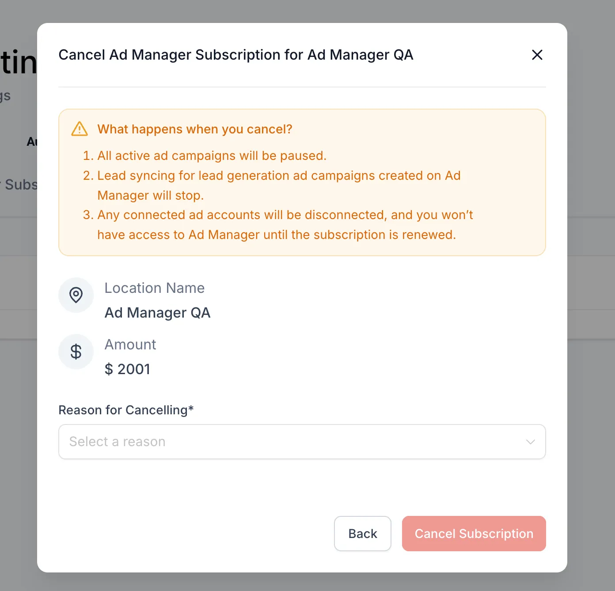
Task: Go back using the Back button
Action: 363,534
